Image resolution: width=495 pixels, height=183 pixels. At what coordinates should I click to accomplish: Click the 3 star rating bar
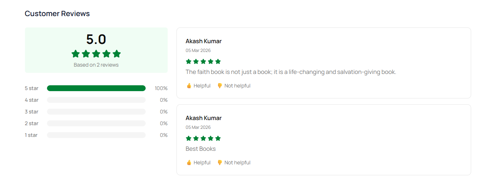point(96,112)
